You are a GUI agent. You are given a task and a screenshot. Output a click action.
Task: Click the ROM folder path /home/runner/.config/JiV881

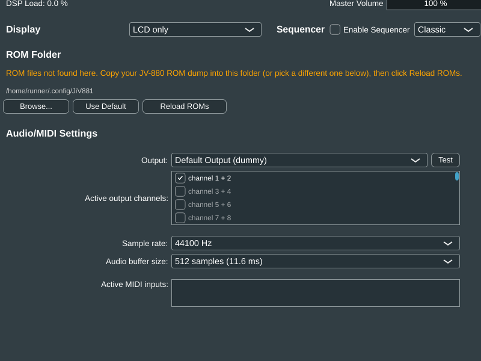click(x=50, y=91)
